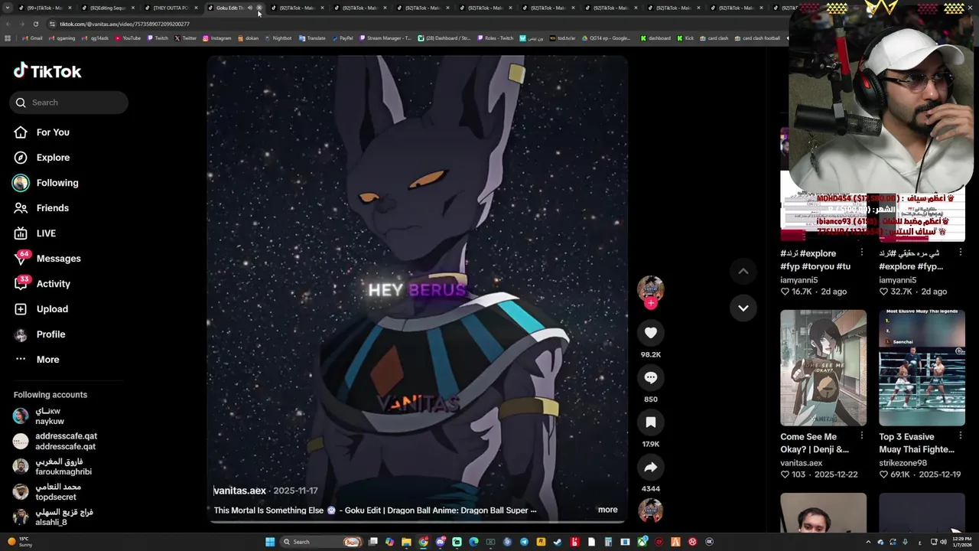Image resolution: width=979 pixels, height=551 pixels.
Task: Open strikezone98 creator link
Action: point(903,463)
